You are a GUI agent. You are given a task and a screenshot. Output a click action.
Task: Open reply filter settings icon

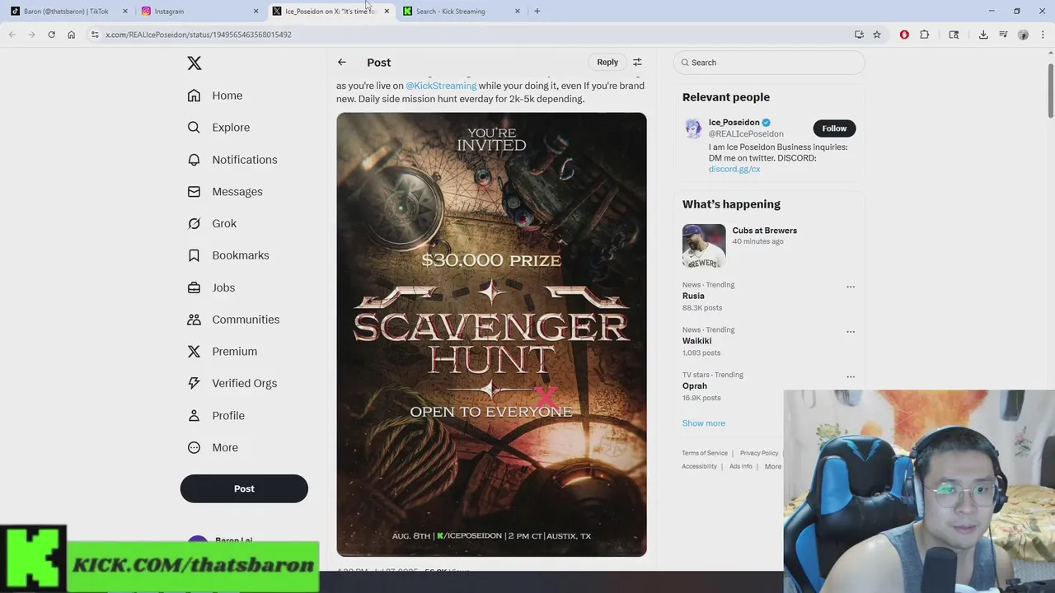point(637,63)
